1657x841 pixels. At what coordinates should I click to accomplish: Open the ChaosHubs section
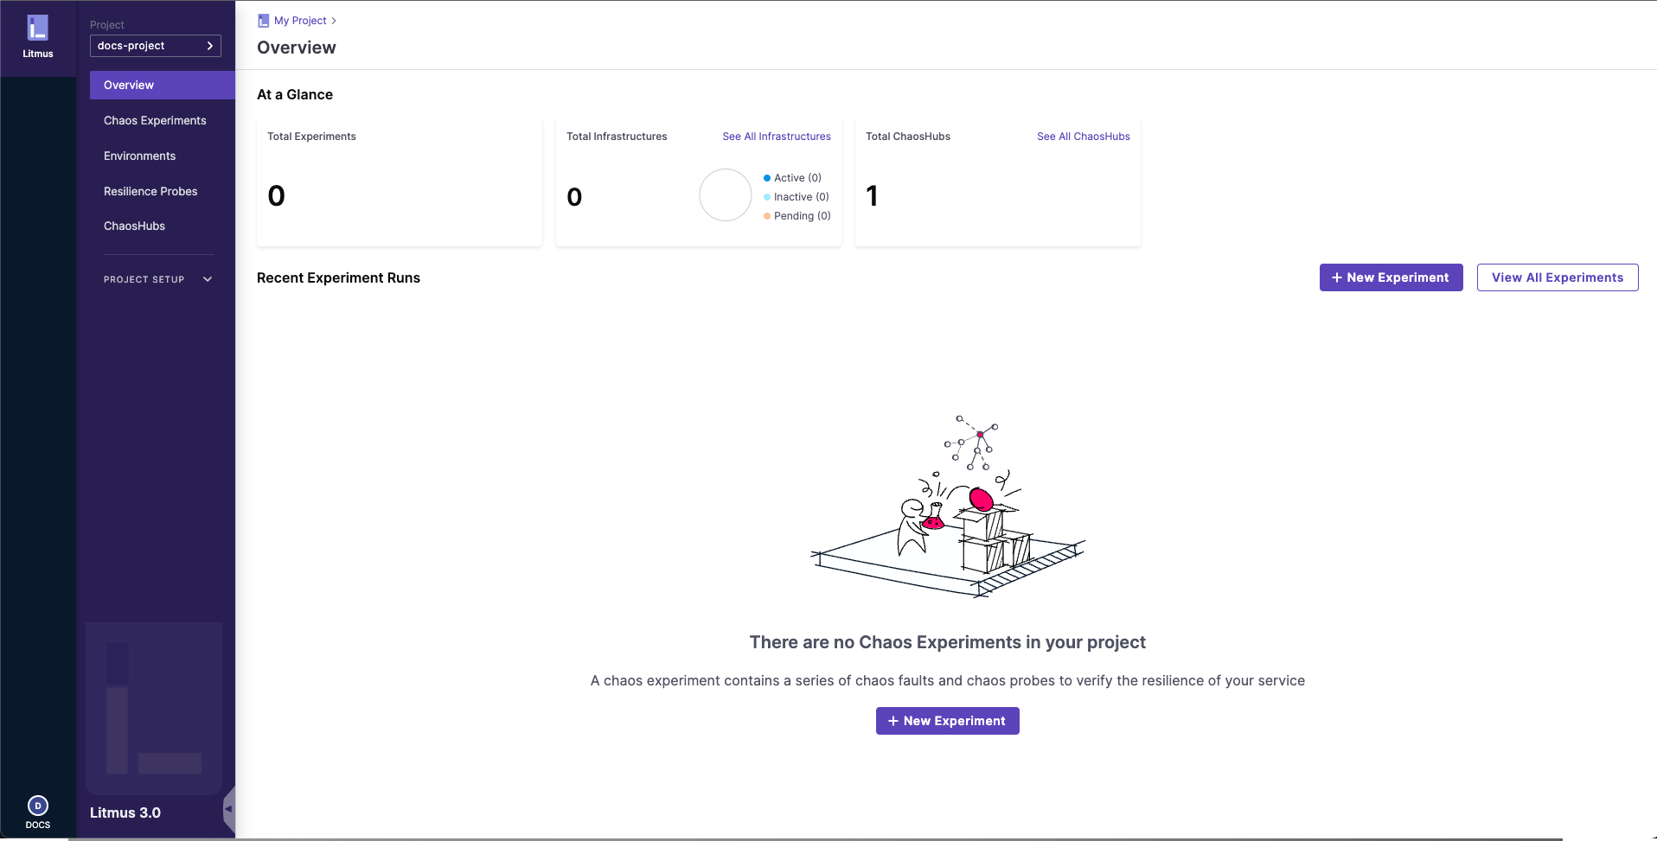pyautogui.click(x=134, y=226)
